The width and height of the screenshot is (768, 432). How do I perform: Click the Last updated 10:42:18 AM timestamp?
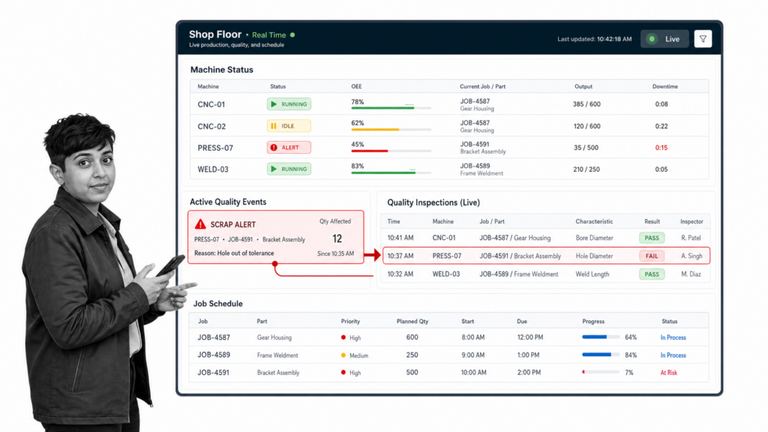tap(595, 39)
